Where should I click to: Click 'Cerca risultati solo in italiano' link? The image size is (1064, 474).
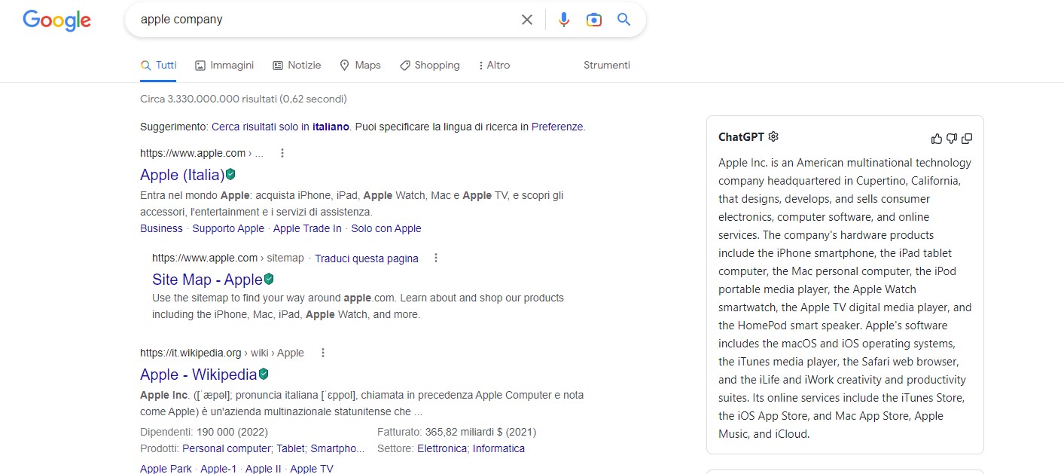280,127
